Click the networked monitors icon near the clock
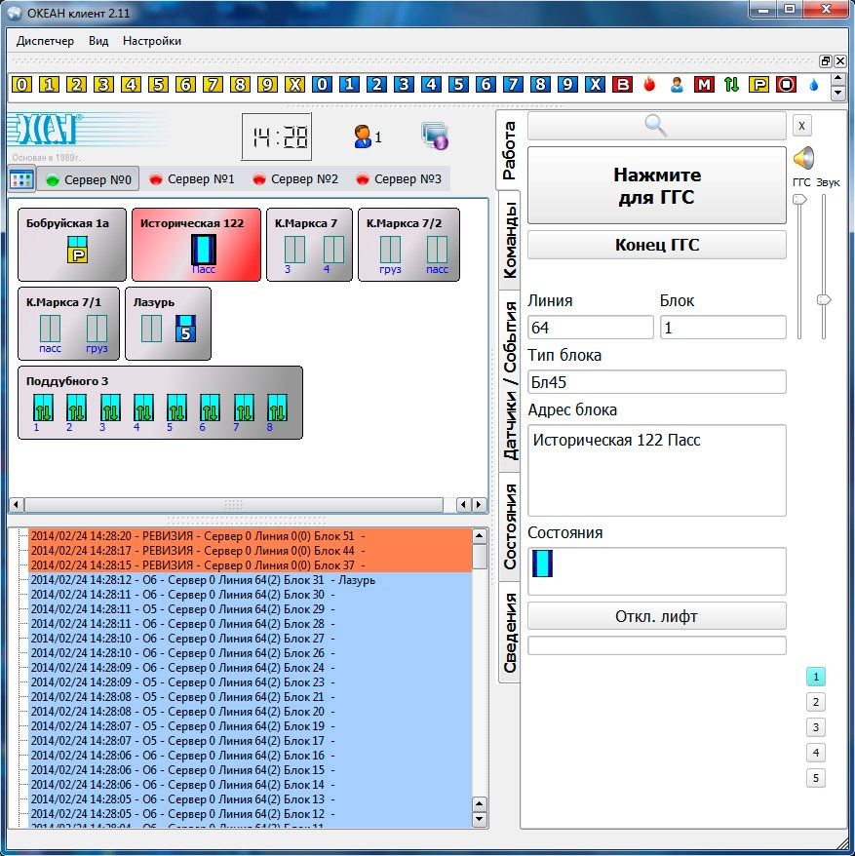 [434, 136]
